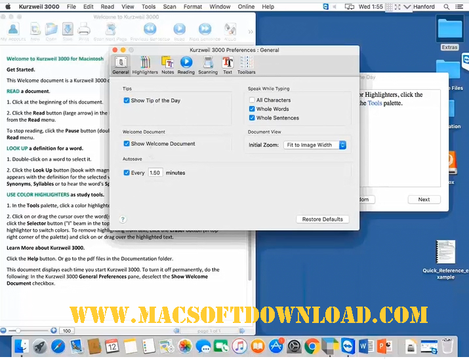469x359 pixels.
Task: Click the zoom out minus icon
Action: coord(3,330)
